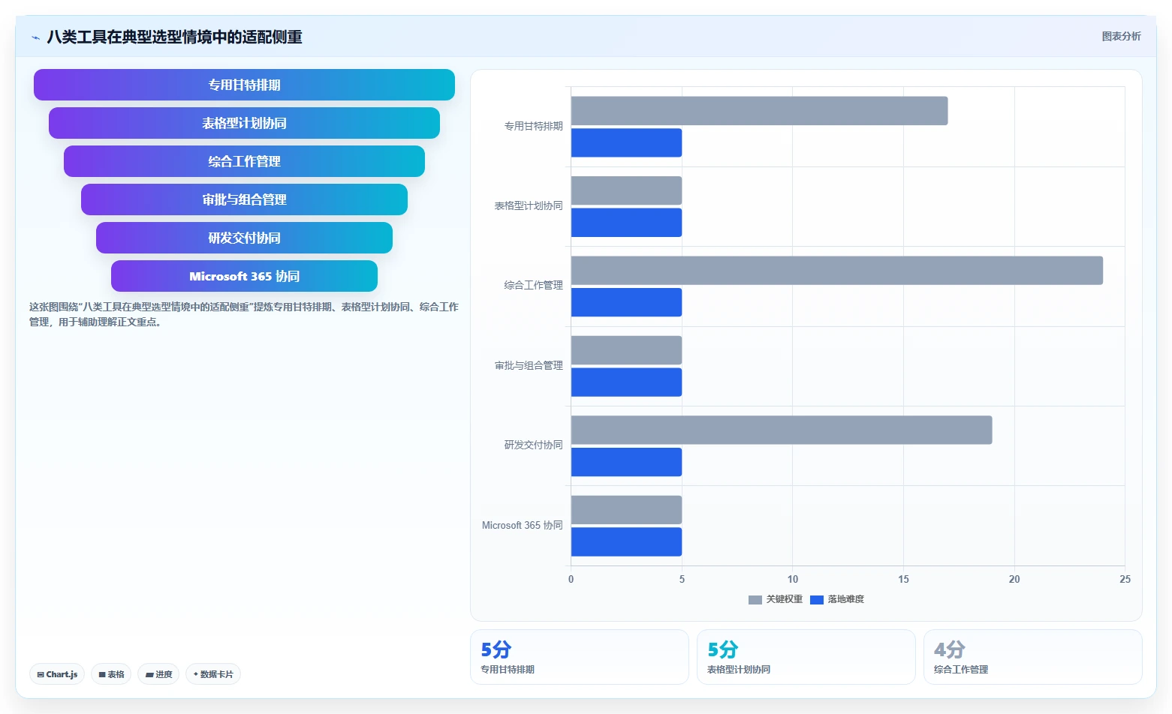The image size is (1172, 714).
Task: Click the blue 落地难度 legend swatch
Action: point(817,600)
